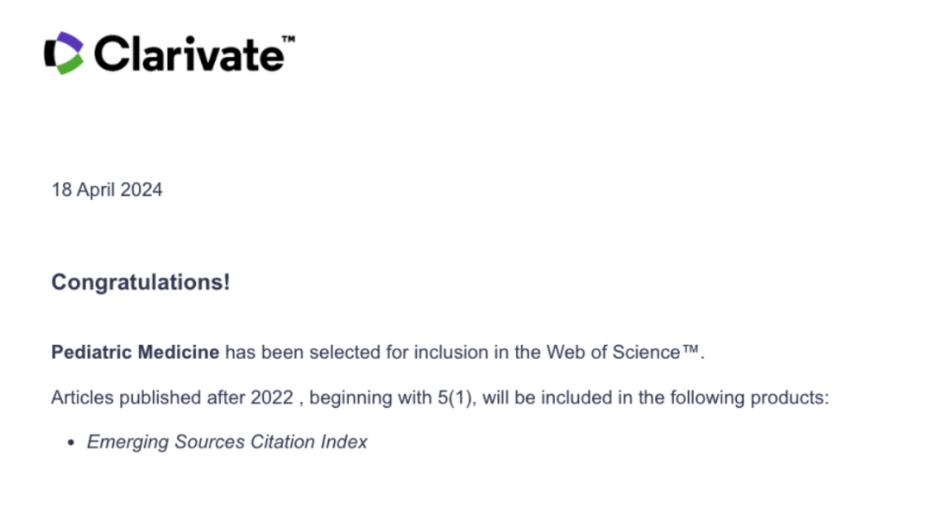Click the black segment of Clarivate logo
The width and height of the screenshot is (932, 526).
point(51,54)
